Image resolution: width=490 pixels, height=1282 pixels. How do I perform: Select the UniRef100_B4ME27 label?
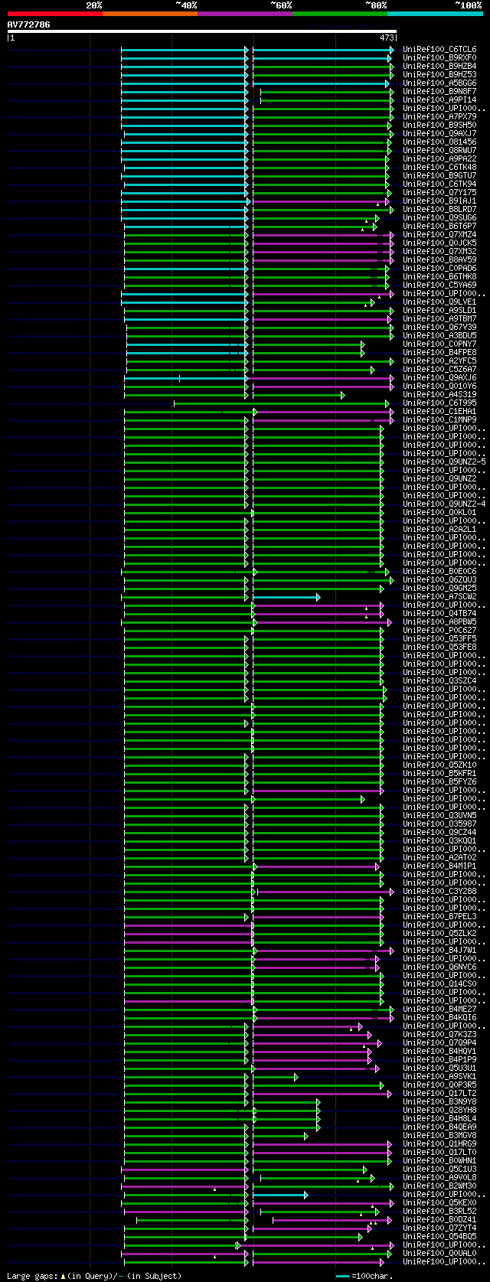439,1010
